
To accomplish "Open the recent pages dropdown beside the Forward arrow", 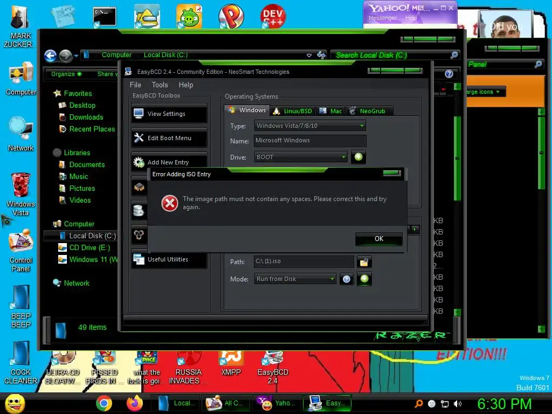I will click(x=76, y=56).
